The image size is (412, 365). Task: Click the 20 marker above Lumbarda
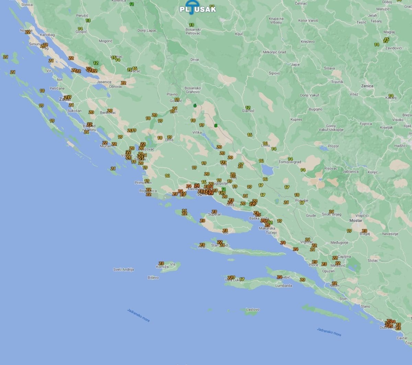point(302,280)
